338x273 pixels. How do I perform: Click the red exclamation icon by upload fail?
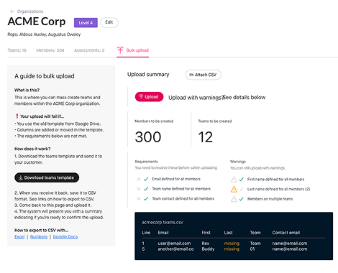pyautogui.click(x=17, y=116)
